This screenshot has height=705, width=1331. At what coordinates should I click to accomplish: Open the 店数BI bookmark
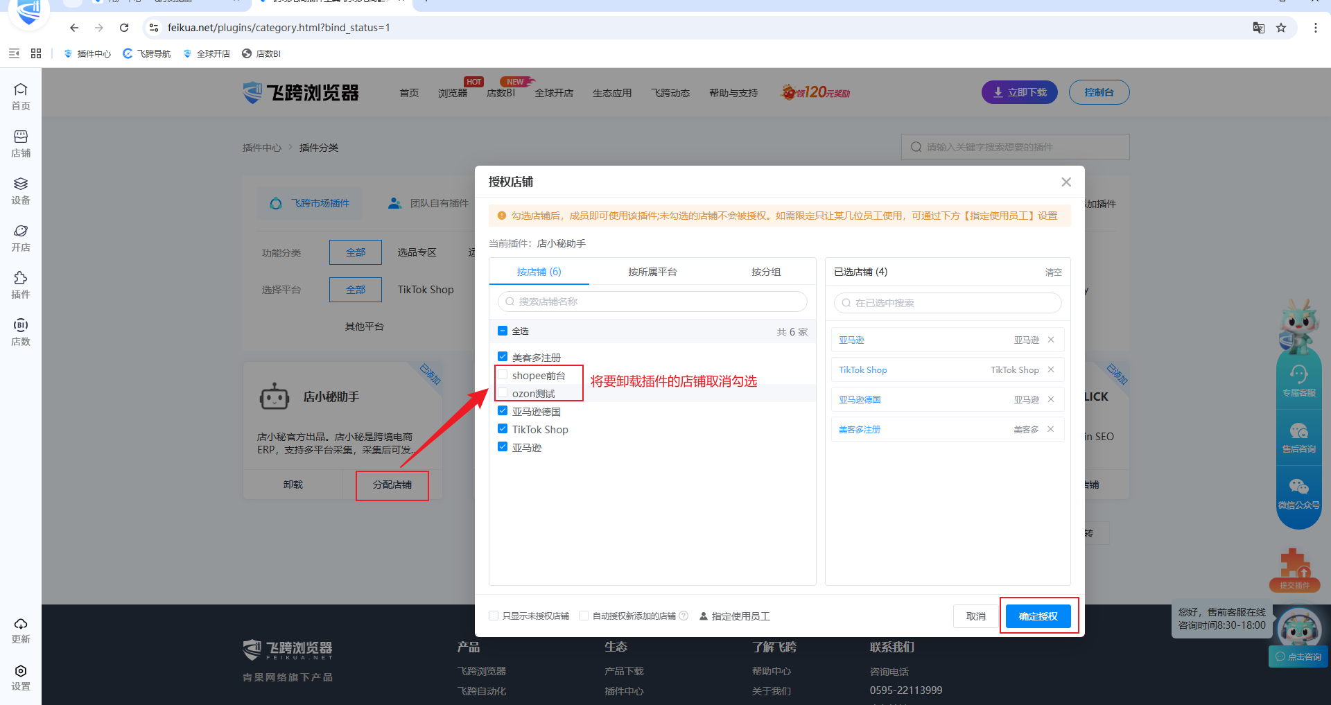[x=261, y=53]
